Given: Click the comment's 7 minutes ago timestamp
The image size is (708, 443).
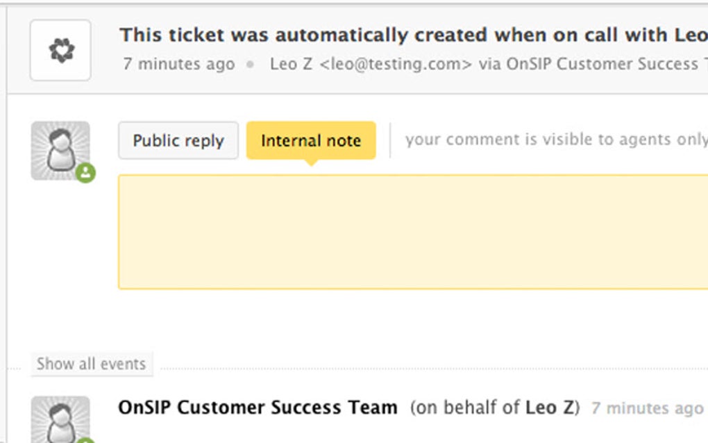Looking at the screenshot, I should click(x=647, y=408).
